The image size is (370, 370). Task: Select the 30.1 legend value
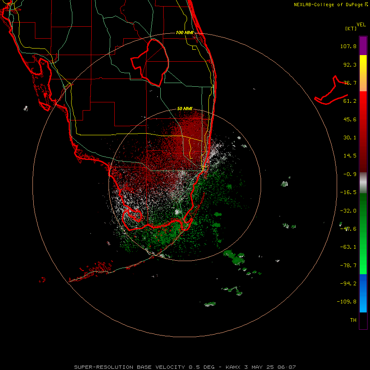(x=350, y=138)
